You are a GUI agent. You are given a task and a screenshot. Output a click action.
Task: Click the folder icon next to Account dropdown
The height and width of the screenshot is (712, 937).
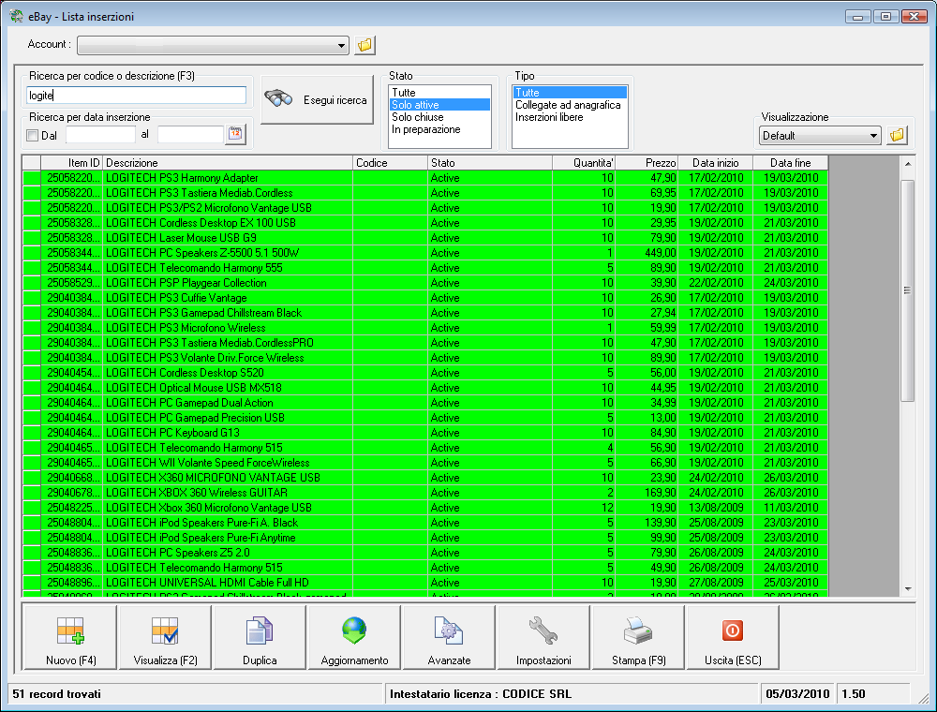pos(365,45)
